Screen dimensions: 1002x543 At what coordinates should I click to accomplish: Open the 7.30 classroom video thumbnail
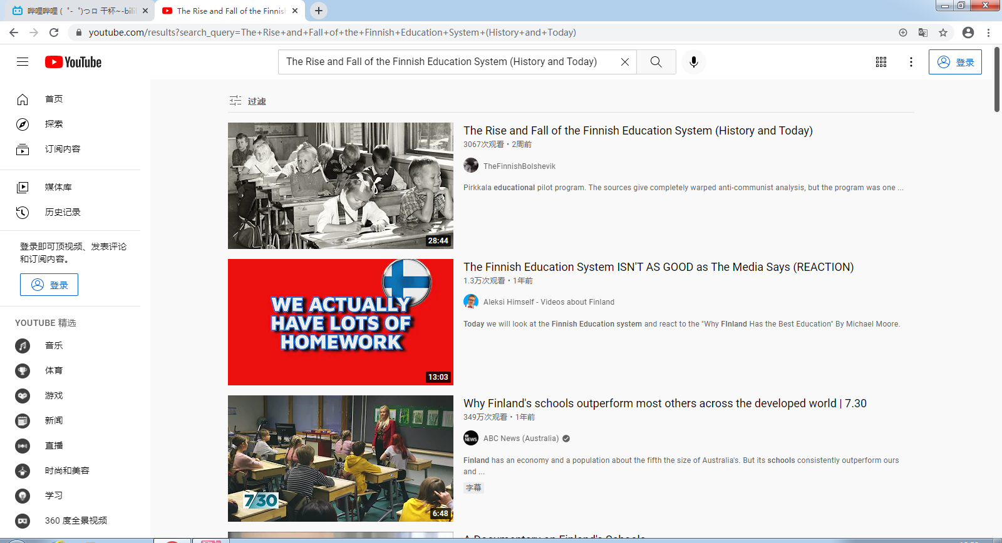pos(341,459)
